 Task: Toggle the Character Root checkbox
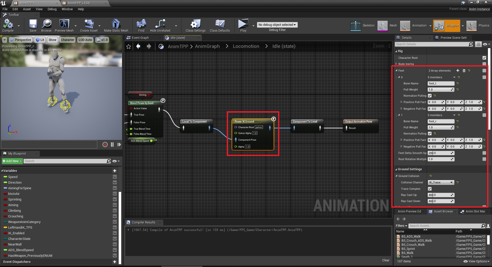pos(484,58)
